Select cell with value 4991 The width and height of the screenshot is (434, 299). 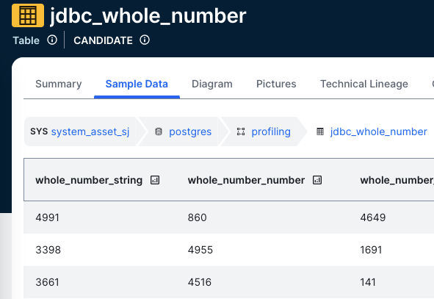(x=47, y=217)
